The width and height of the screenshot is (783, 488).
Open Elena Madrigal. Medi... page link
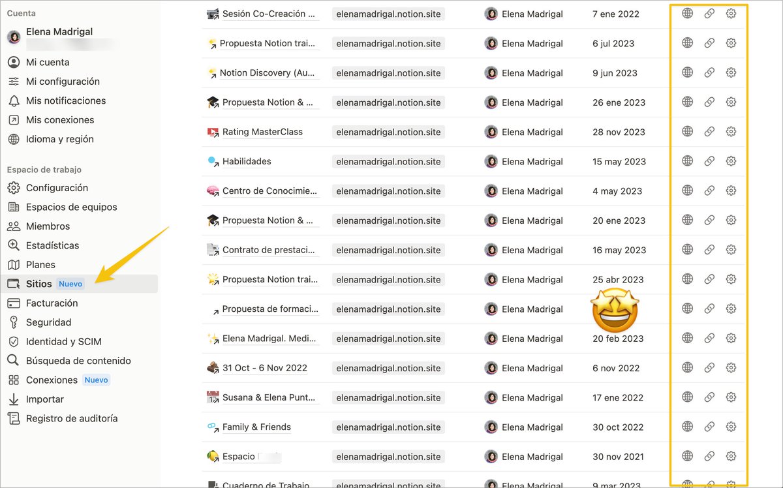point(269,339)
